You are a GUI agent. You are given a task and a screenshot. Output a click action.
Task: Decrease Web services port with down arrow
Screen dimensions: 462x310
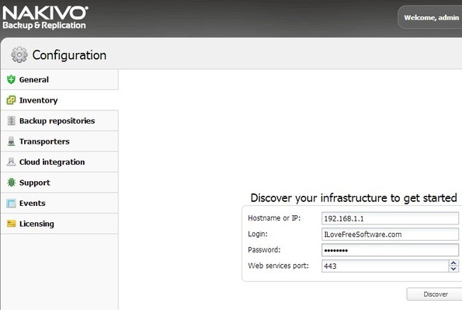tap(453, 269)
